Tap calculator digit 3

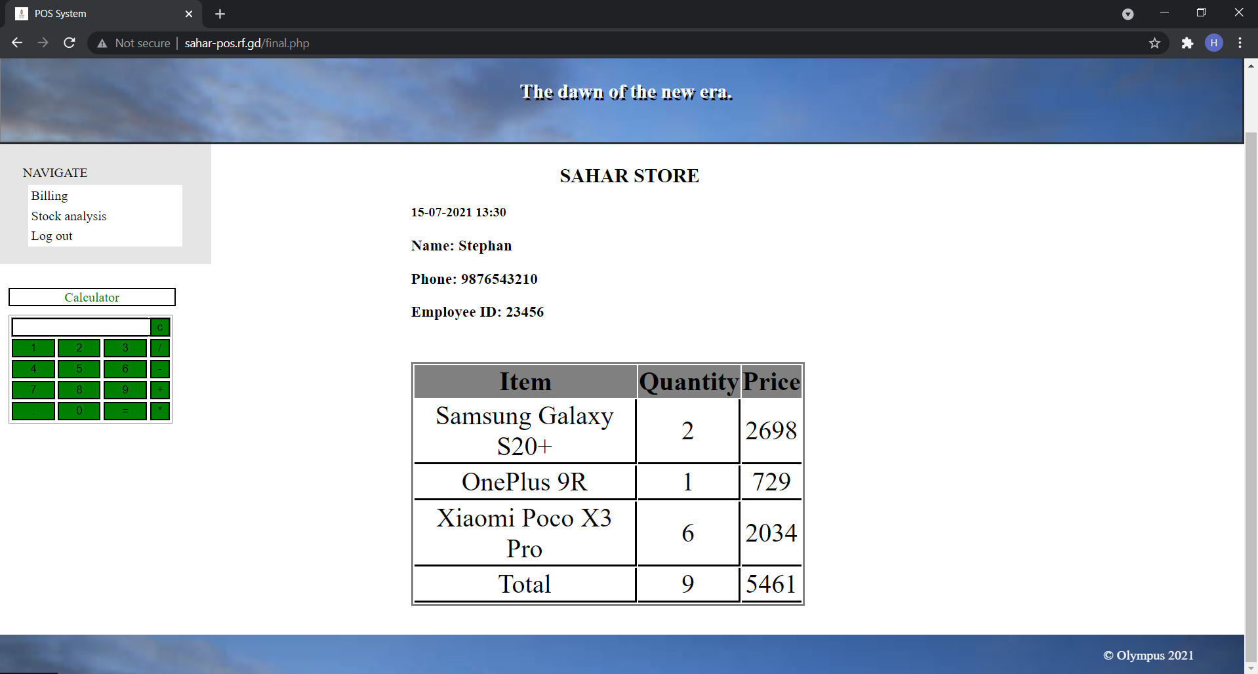point(125,348)
